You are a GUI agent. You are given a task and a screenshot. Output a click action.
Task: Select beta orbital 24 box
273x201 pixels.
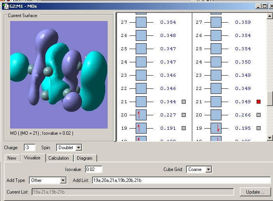(216, 62)
